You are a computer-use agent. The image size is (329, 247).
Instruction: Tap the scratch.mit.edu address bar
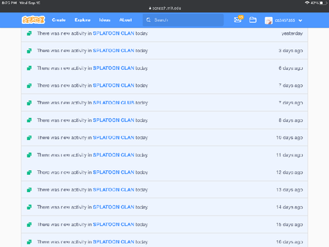(x=165, y=8)
